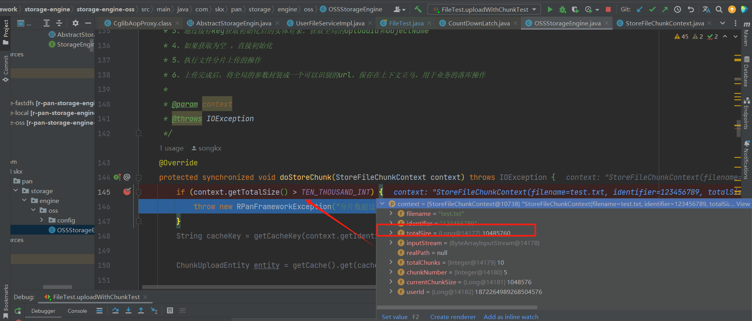Image resolution: width=752 pixels, height=321 pixels.
Task: Collapse all in Project tree
Action: pos(59,23)
